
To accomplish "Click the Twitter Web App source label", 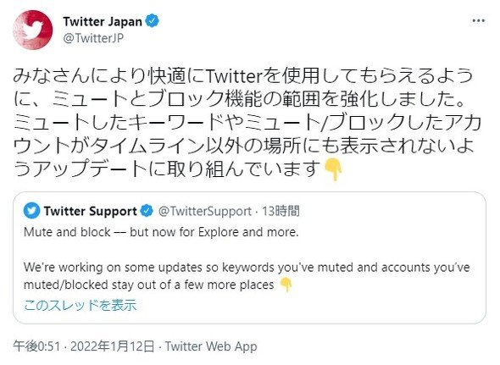I will [x=211, y=346].
